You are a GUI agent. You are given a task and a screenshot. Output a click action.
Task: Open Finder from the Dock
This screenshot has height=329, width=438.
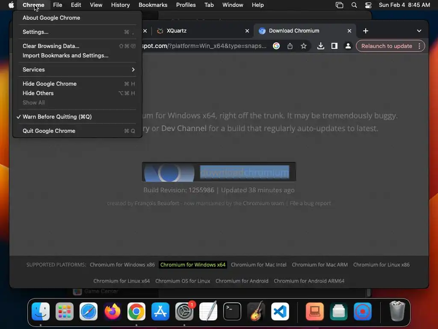(41, 311)
